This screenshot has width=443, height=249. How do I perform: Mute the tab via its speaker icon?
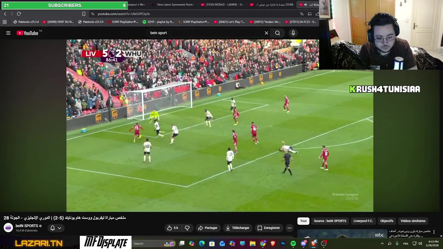click(305, 5)
